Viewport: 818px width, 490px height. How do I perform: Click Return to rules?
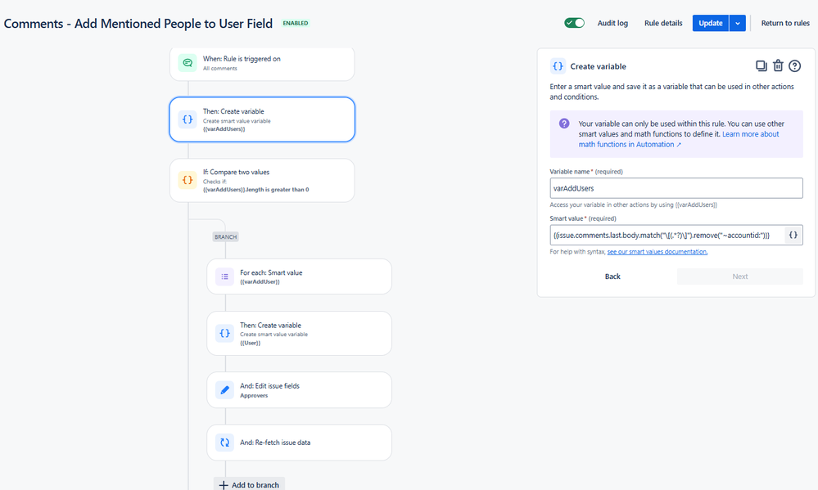pyautogui.click(x=785, y=23)
